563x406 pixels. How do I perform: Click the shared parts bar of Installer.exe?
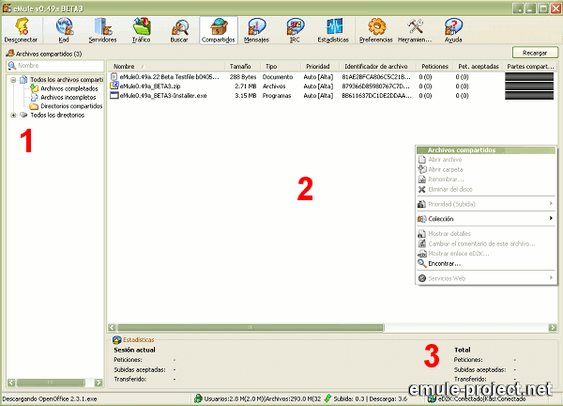point(529,96)
